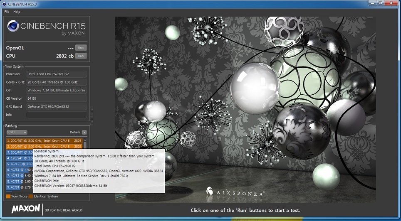Click the Cinebench R15 sphere logo icon
The height and width of the screenshot is (221, 401).
pos(13,26)
